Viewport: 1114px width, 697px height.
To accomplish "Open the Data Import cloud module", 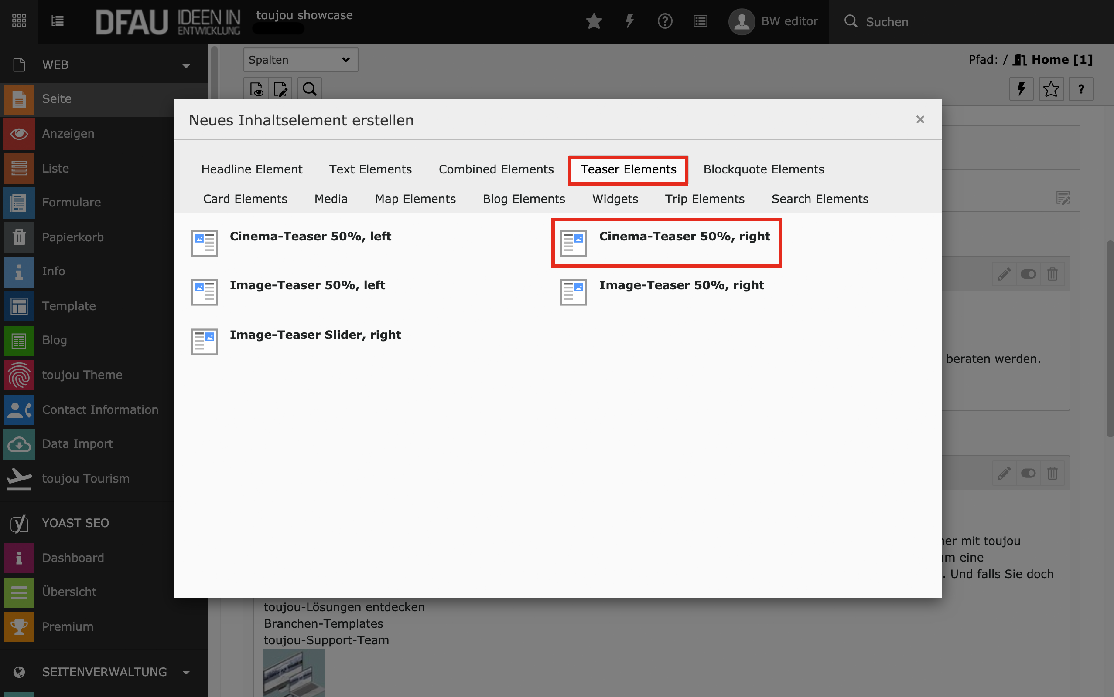I will click(x=19, y=444).
